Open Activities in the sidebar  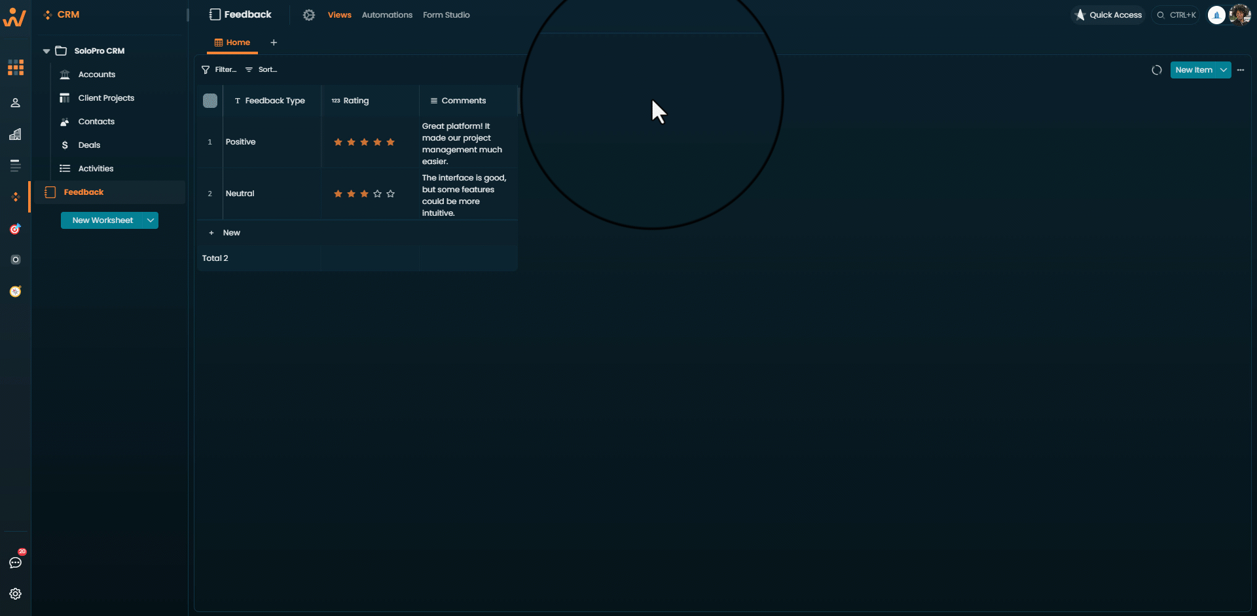point(96,169)
